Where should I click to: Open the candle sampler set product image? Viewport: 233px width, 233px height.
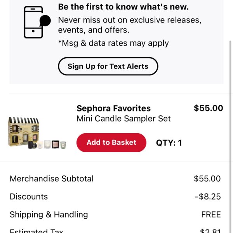pos(37,133)
